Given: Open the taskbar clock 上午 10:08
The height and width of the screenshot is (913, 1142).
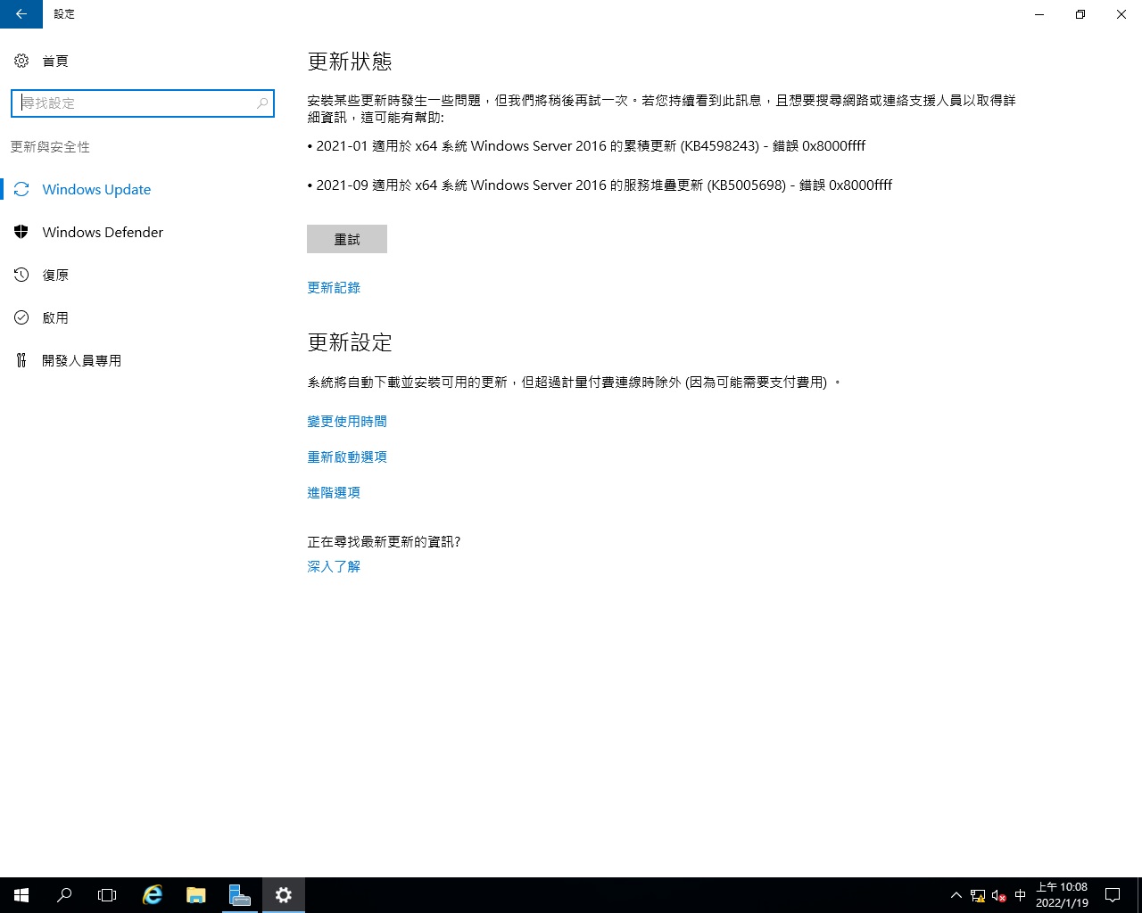Looking at the screenshot, I should click(x=1062, y=895).
